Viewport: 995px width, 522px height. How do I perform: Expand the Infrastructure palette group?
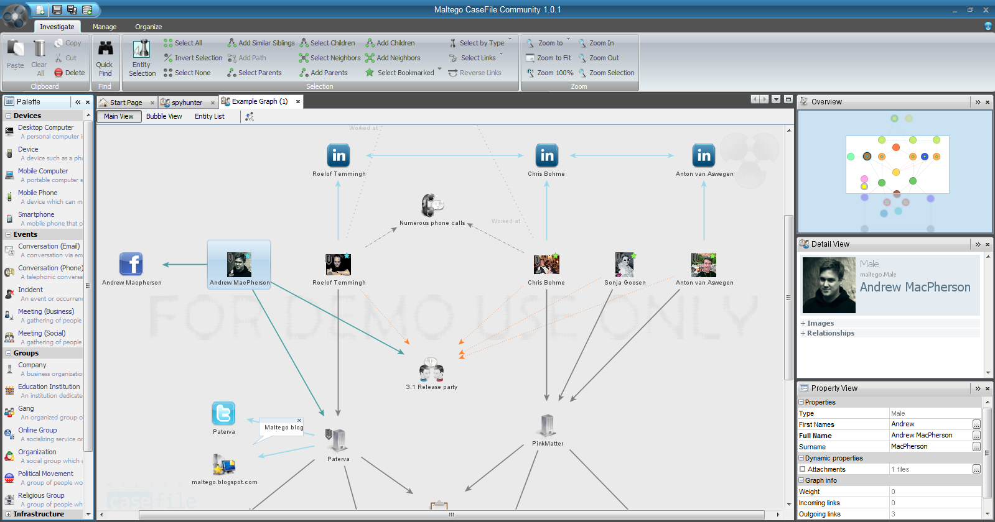click(8, 514)
